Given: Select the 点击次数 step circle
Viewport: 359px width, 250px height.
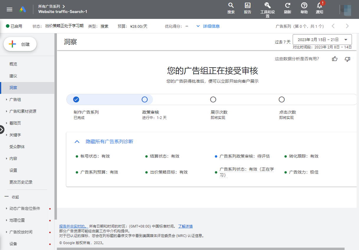Looking at the screenshot, I should (281, 99).
